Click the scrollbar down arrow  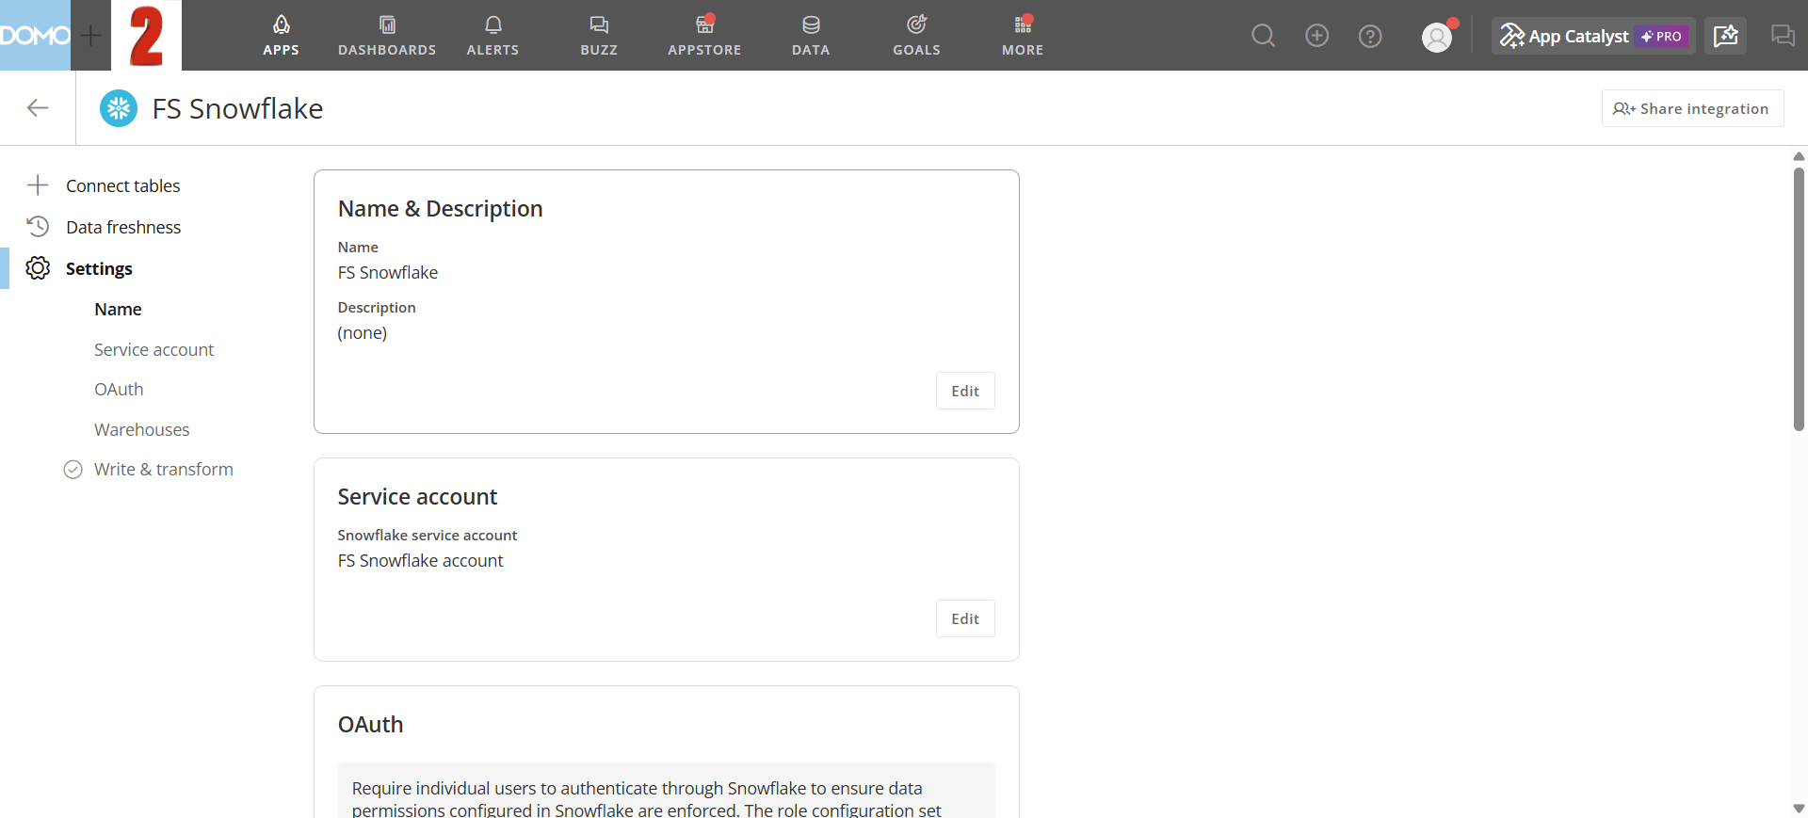(1799, 809)
